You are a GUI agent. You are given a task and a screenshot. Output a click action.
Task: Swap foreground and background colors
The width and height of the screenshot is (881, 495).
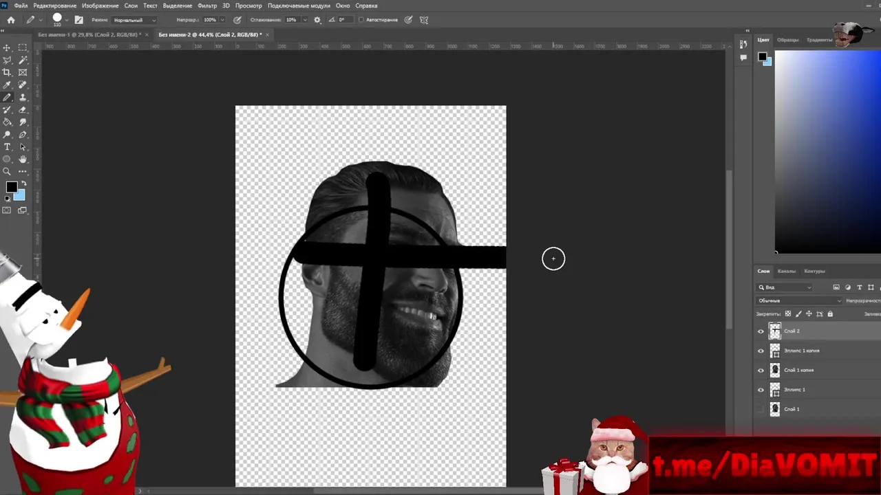[x=23, y=184]
